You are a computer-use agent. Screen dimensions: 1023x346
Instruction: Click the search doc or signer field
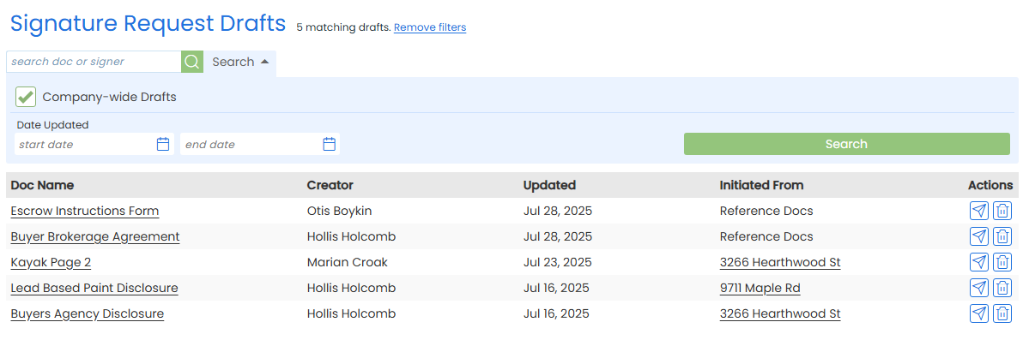[93, 62]
